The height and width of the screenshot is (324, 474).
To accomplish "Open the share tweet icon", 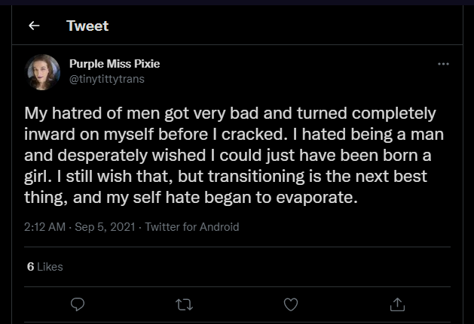I will coord(396,304).
